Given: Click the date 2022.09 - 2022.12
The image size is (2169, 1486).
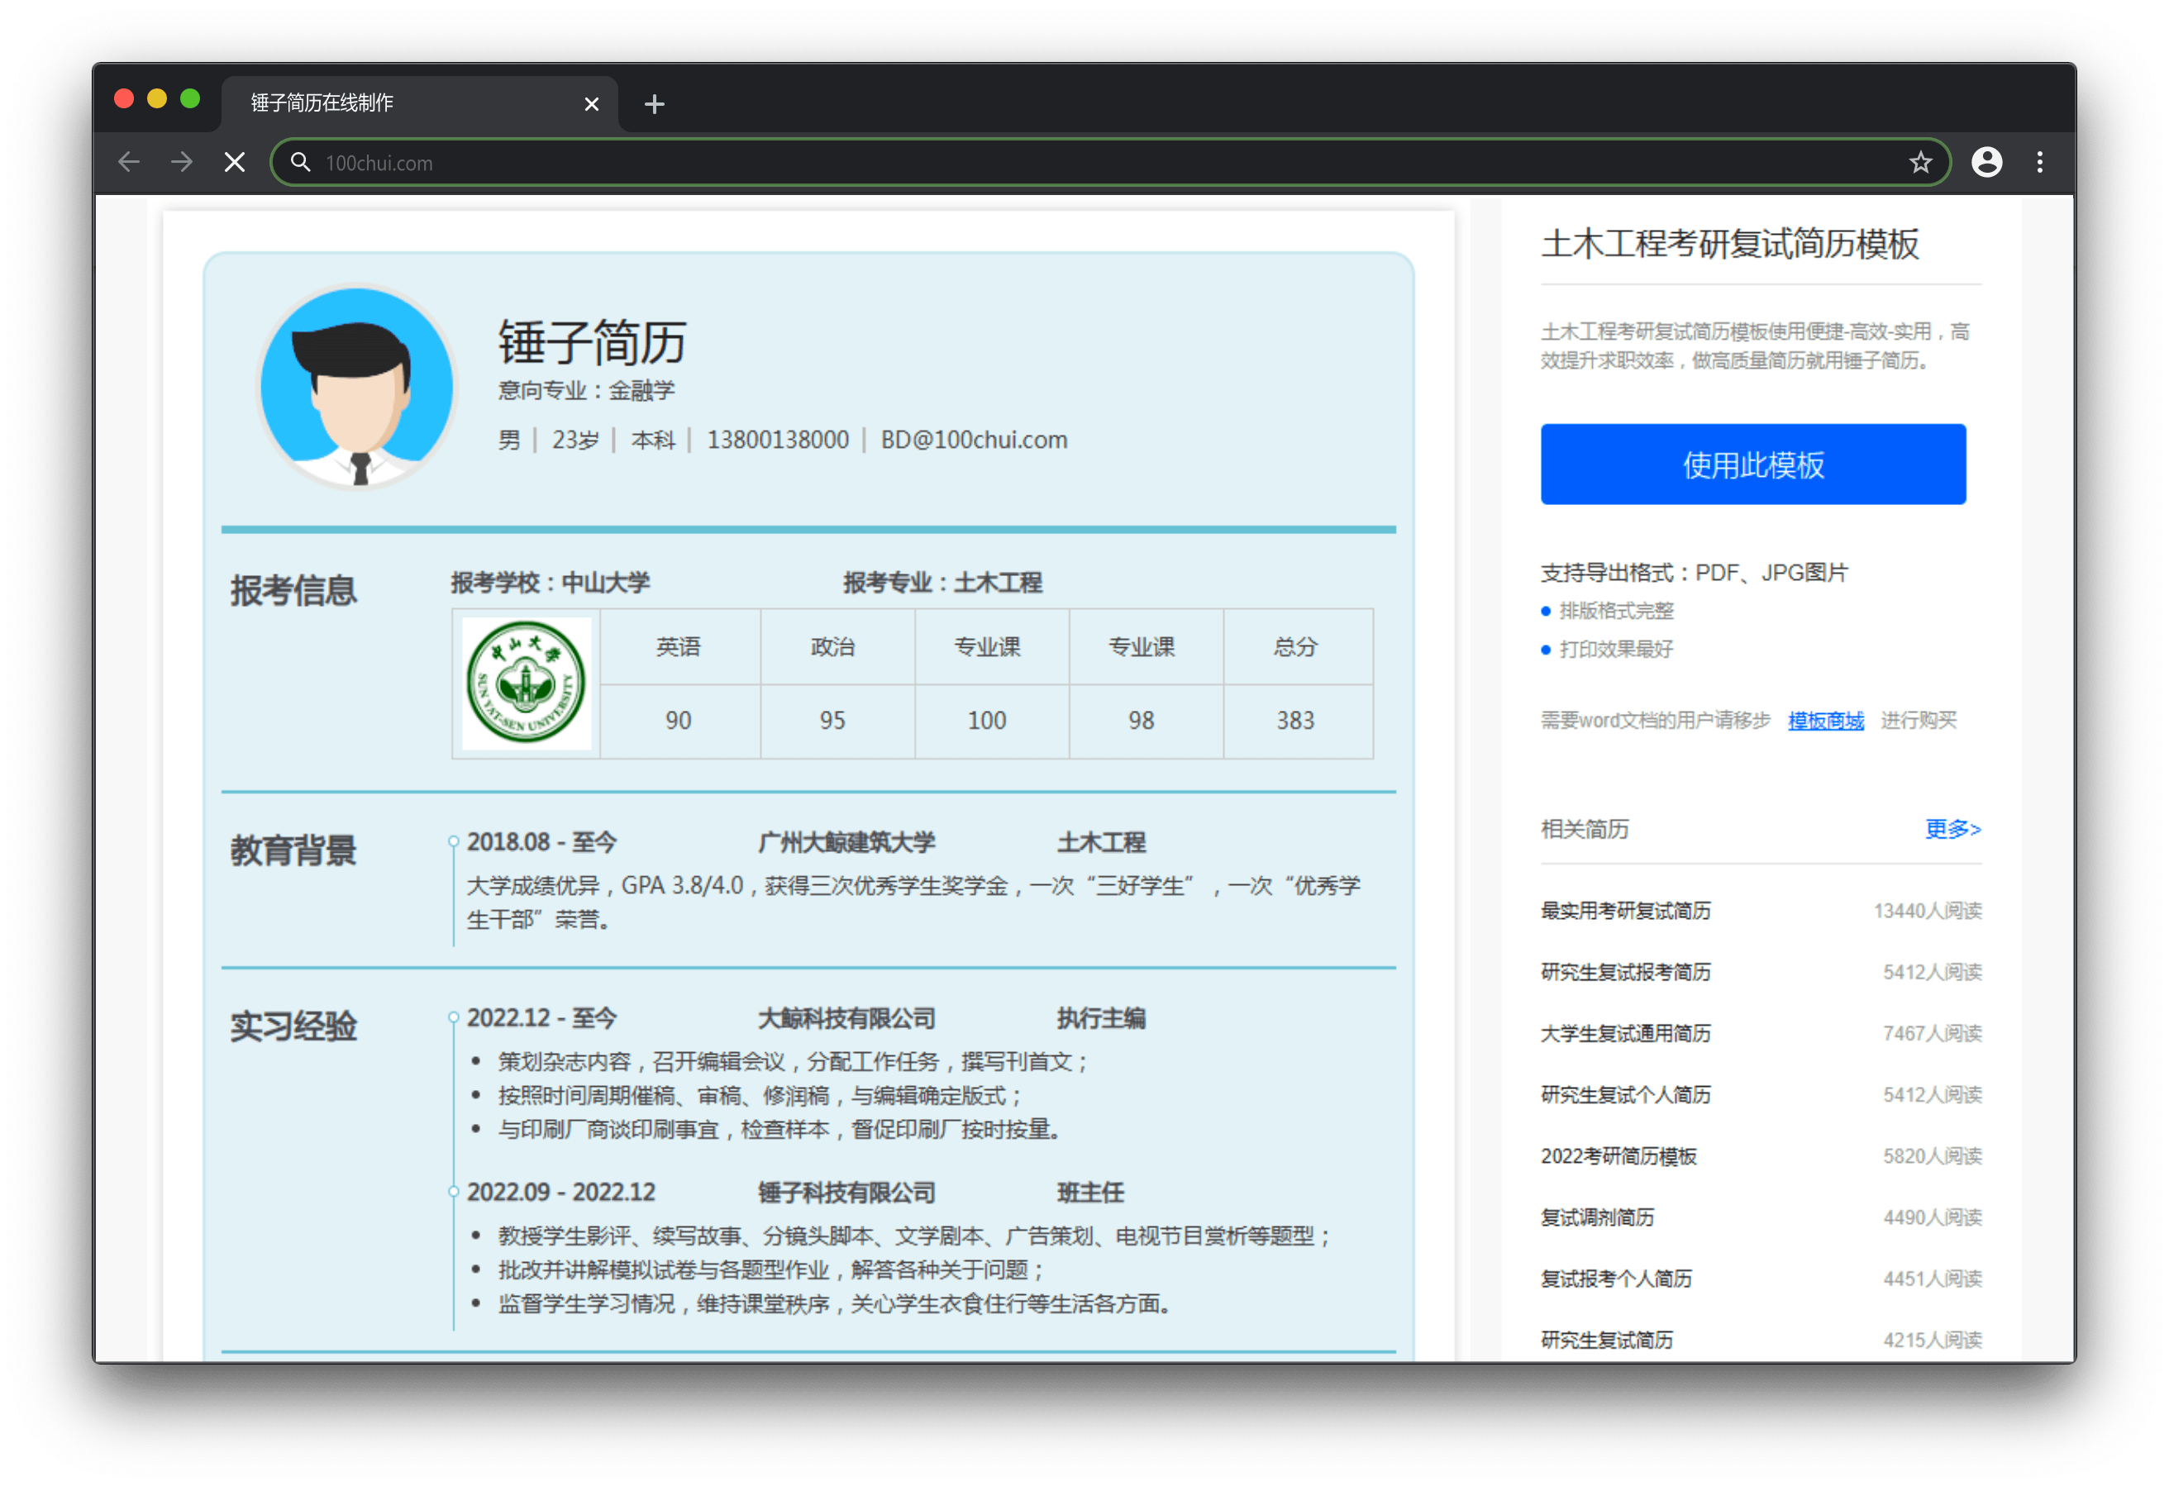Looking at the screenshot, I should pyautogui.click(x=561, y=1192).
